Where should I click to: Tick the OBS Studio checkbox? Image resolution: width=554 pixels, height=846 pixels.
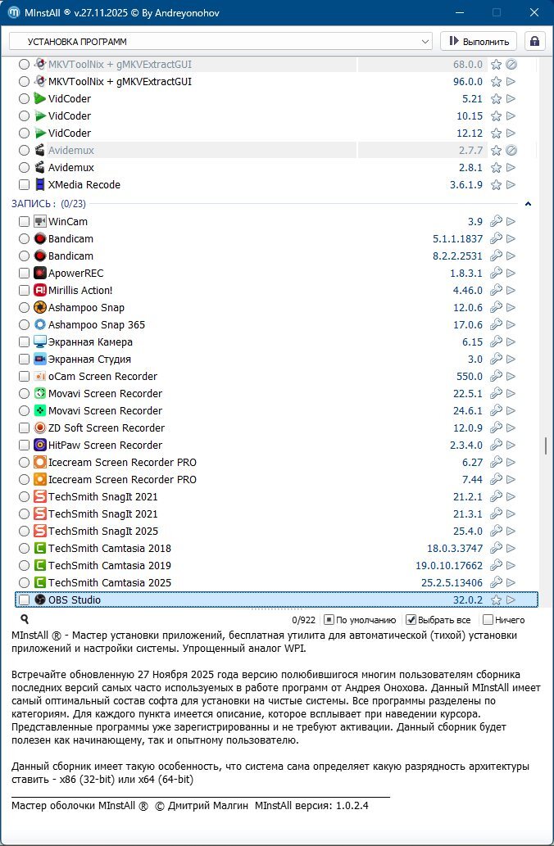24,600
